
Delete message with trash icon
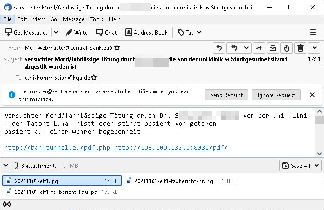click(301, 48)
